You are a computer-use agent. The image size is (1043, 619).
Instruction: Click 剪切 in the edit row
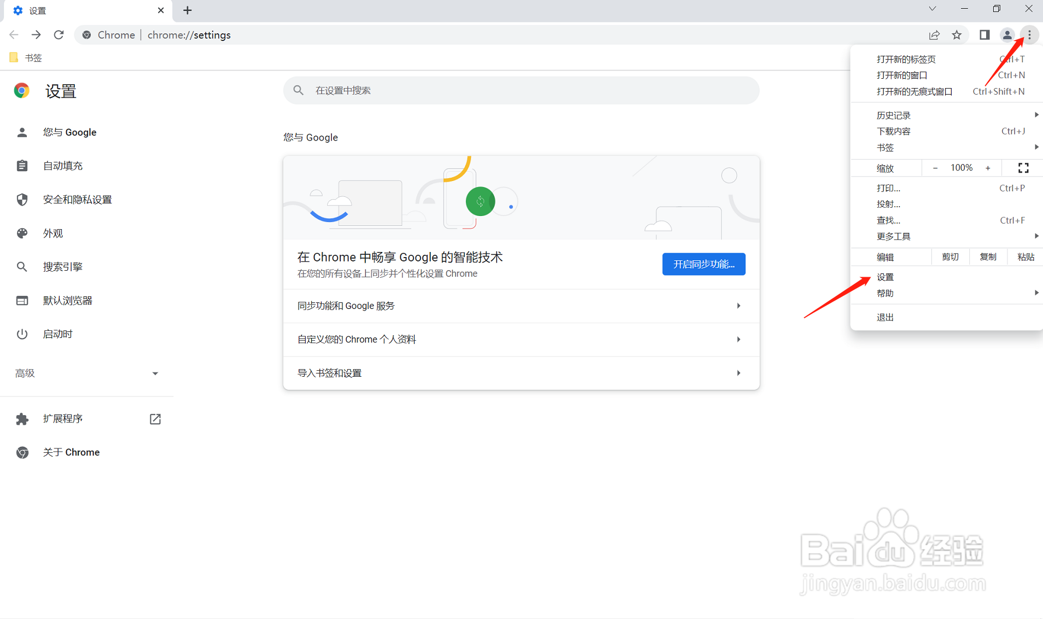pos(950,257)
